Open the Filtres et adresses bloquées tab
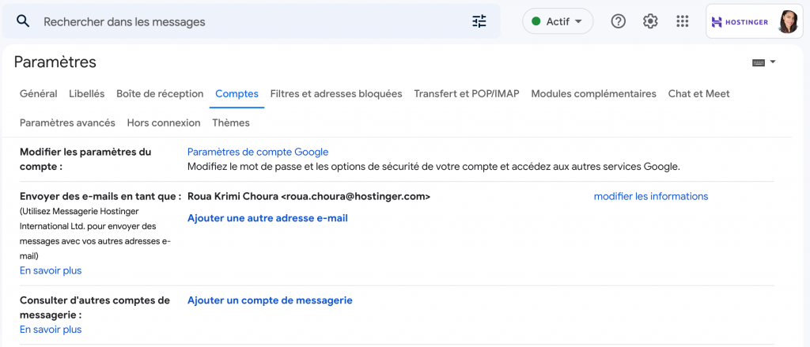This screenshot has width=810, height=347. 336,93
